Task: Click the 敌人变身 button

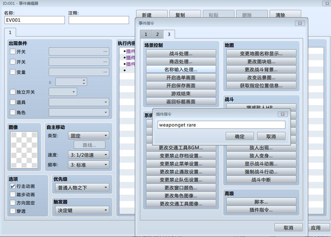Action: (261, 156)
